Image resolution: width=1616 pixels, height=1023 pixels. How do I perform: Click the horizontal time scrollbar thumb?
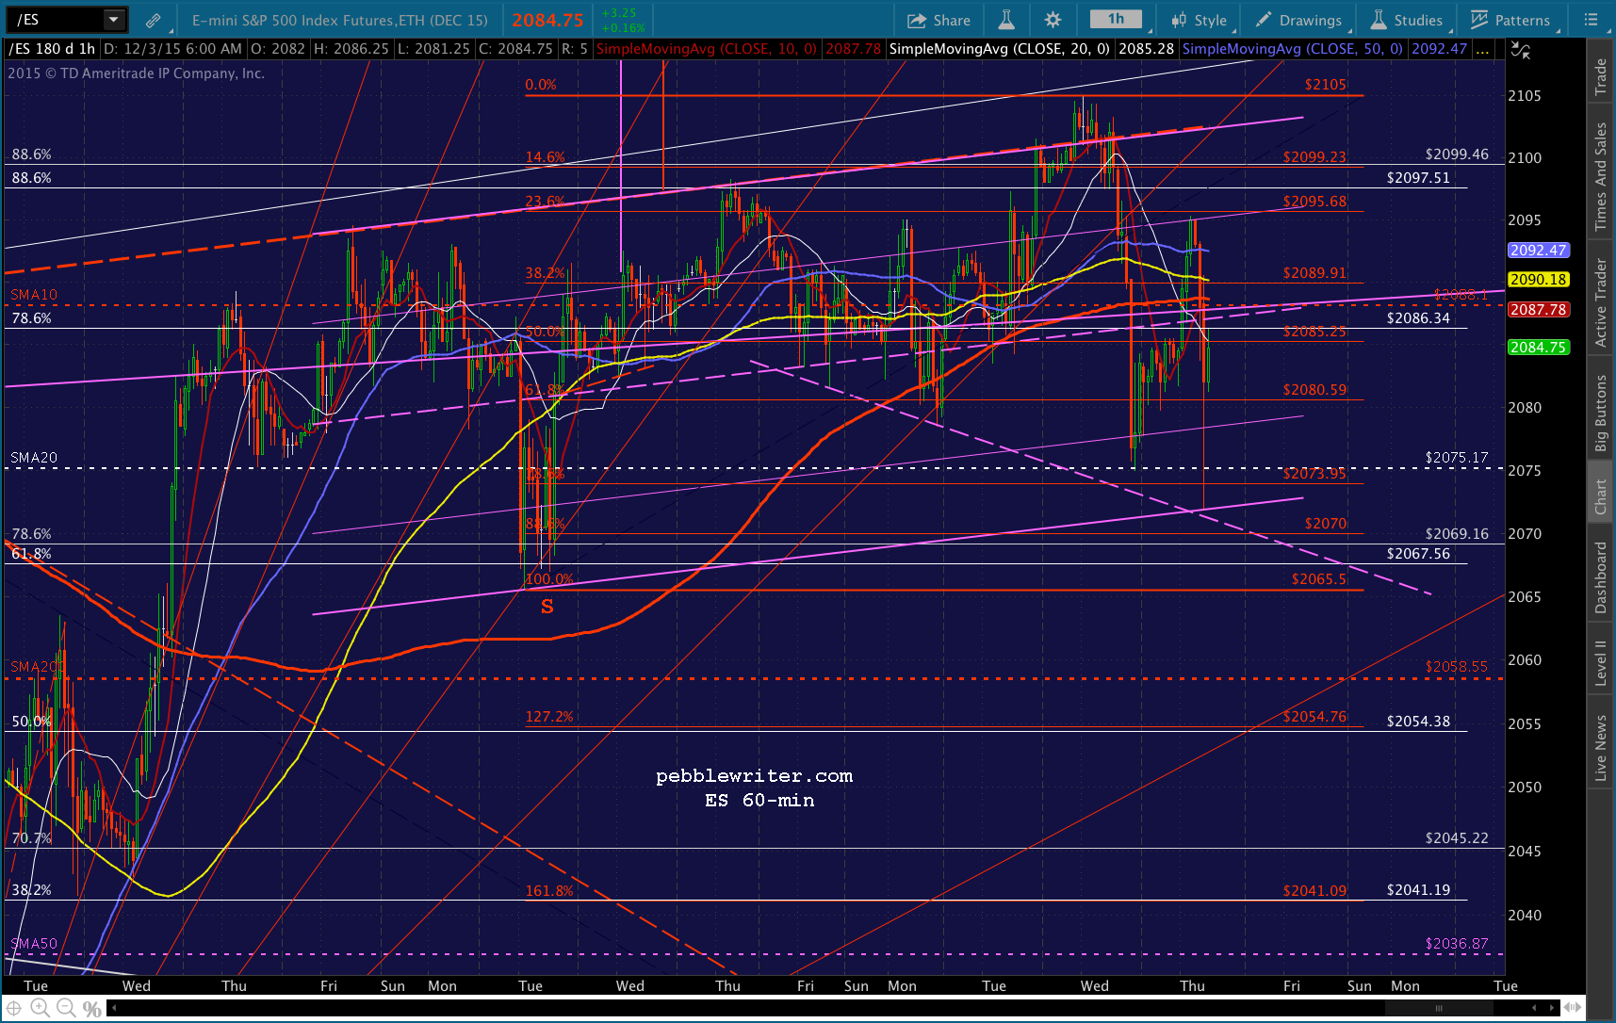coord(1439,1008)
